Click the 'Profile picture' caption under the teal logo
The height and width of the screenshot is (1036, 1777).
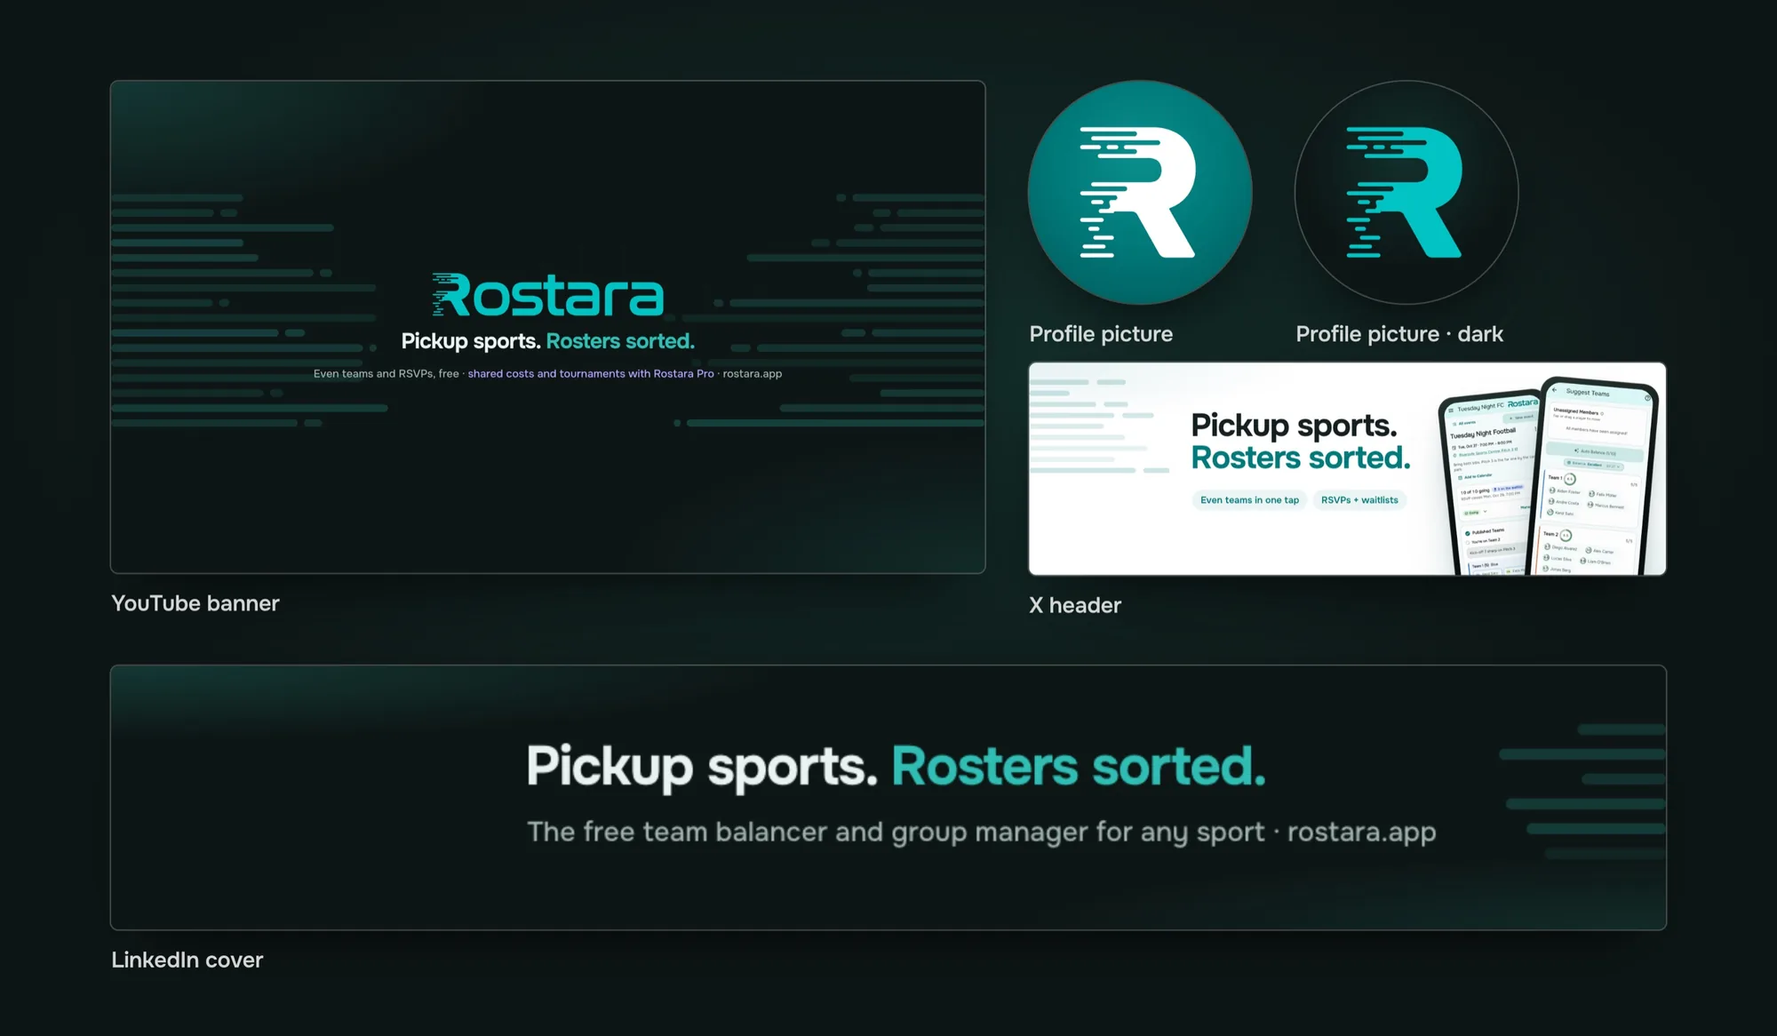click(x=1101, y=334)
